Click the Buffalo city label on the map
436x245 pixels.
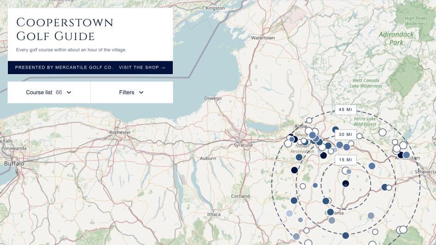[x=14, y=163]
